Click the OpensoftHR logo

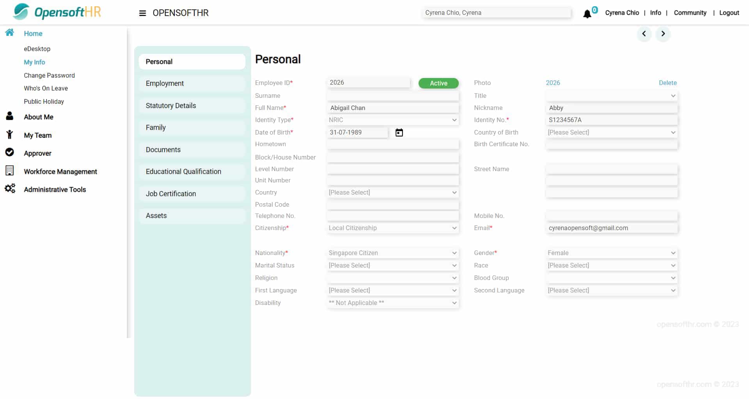(57, 12)
